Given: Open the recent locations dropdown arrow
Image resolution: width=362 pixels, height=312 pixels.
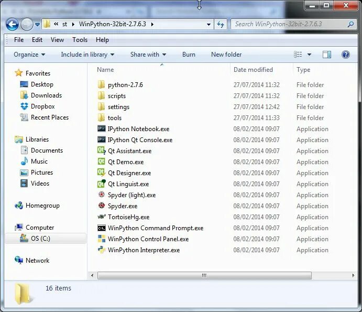Looking at the screenshot, I should click(37, 24).
